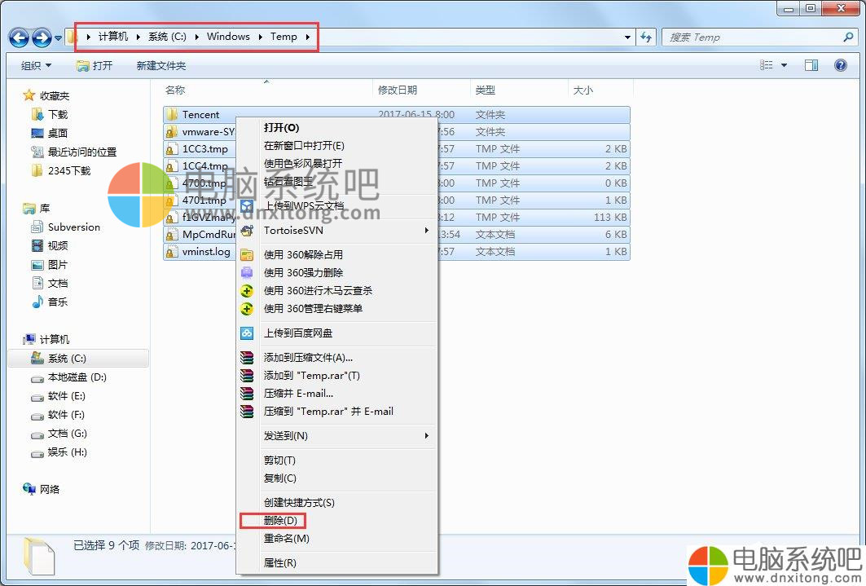Open the Organize toolbar menu
The image size is (866, 586).
pos(36,65)
